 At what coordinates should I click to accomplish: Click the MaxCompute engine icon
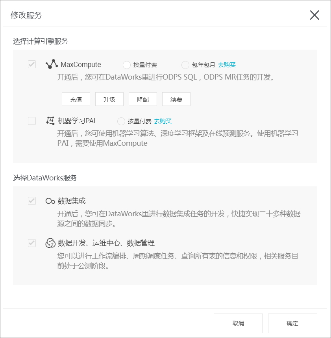[x=52, y=64]
